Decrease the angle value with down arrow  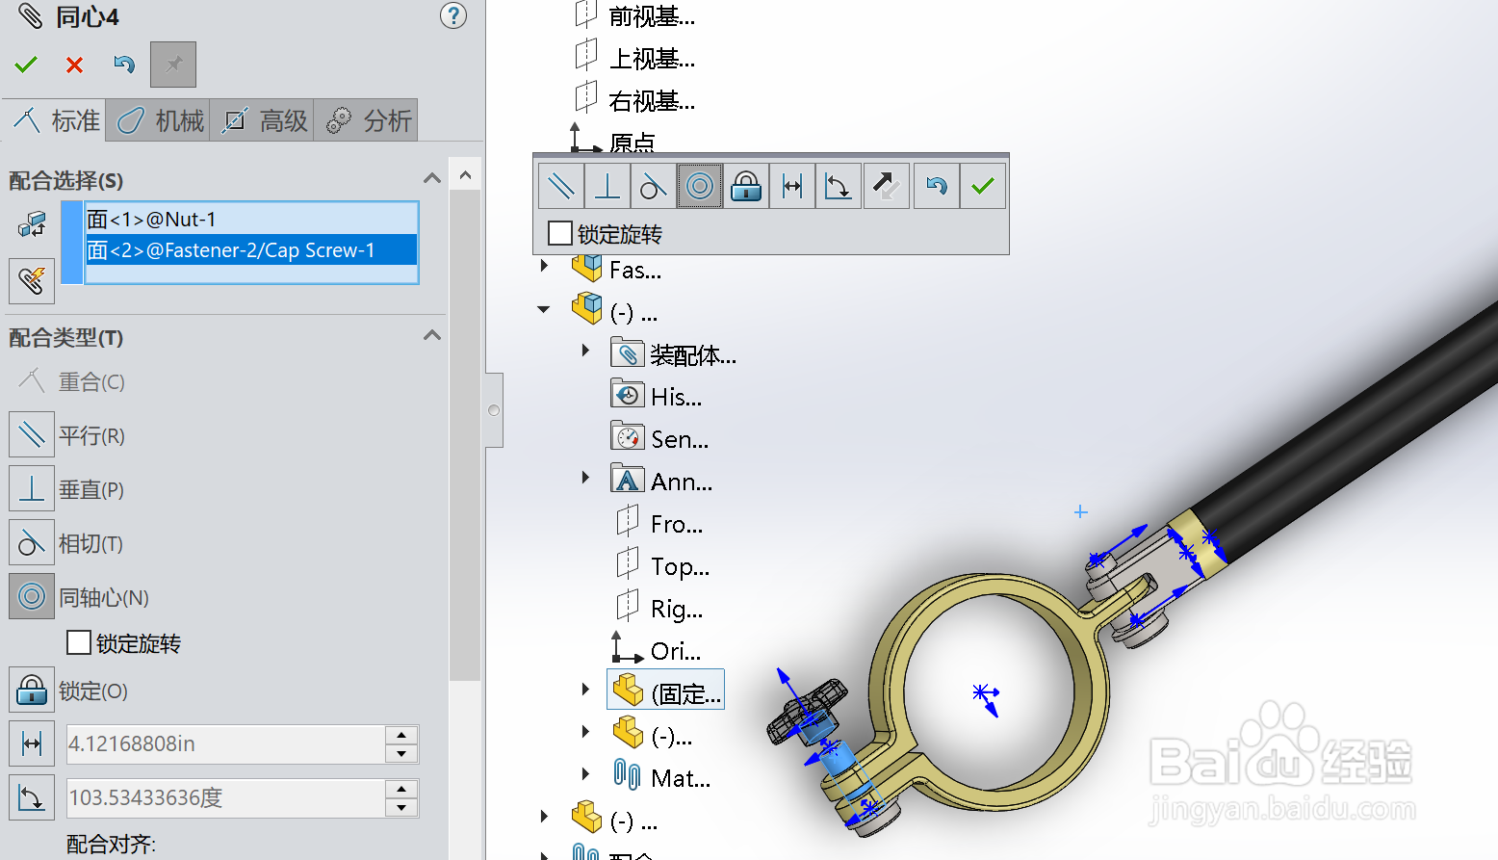click(x=401, y=807)
